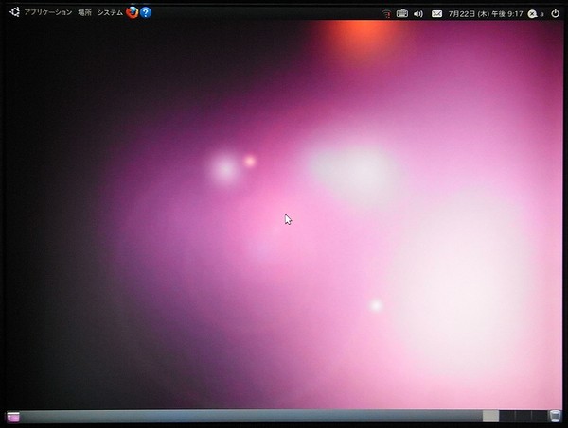Open the wireless network indicator
Screen dimensions: 568x428
click(x=386, y=14)
